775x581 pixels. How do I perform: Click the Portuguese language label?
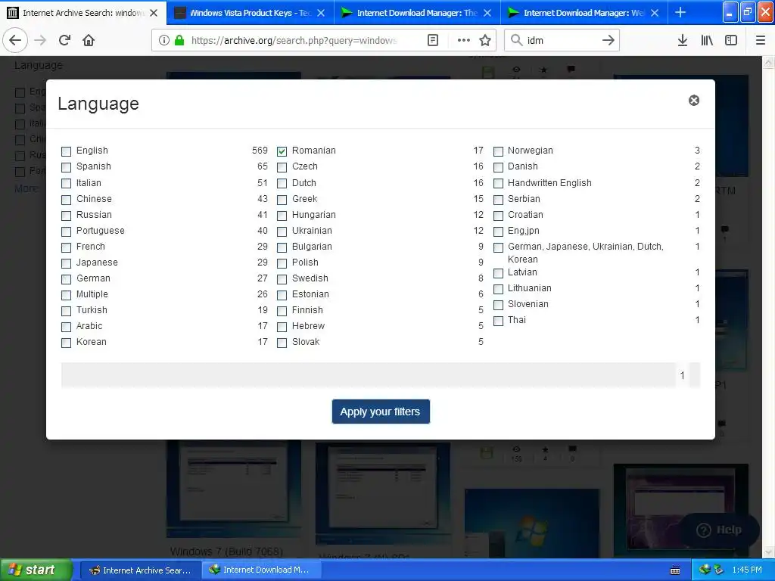click(x=101, y=231)
